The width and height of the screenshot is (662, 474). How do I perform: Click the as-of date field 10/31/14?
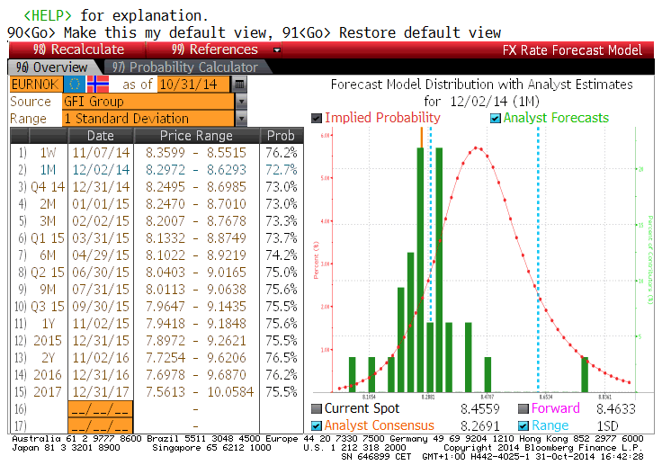(x=193, y=85)
